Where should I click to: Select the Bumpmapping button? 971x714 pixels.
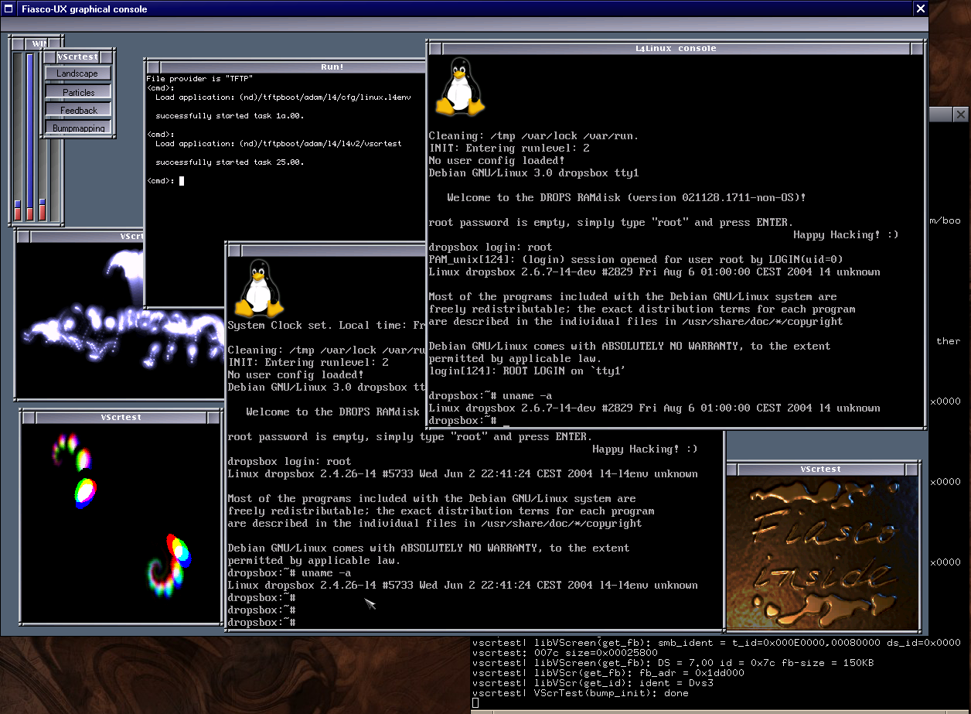[79, 128]
